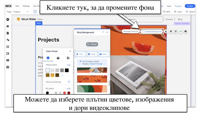The image size is (200, 113).
Task: Click the Projects heading text
Action: click(x=48, y=40)
